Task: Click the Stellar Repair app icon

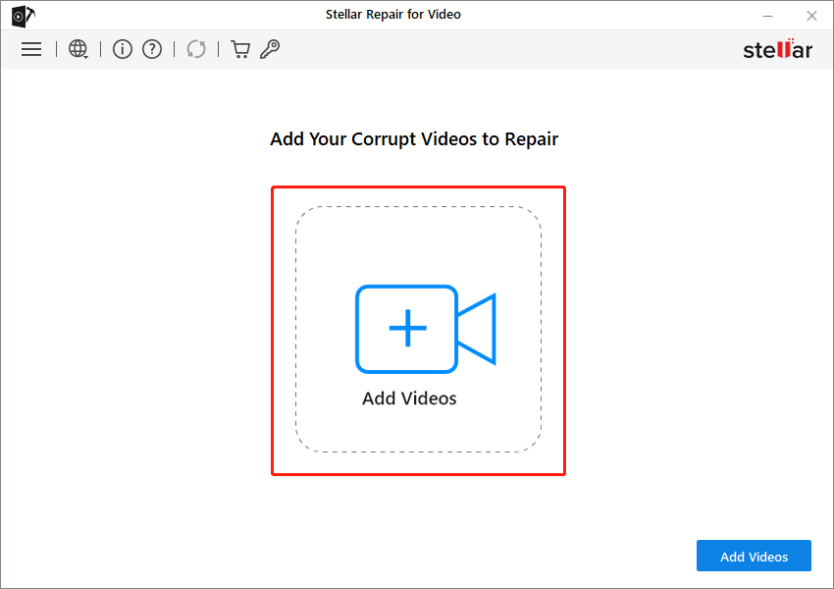Action: (x=23, y=16)
